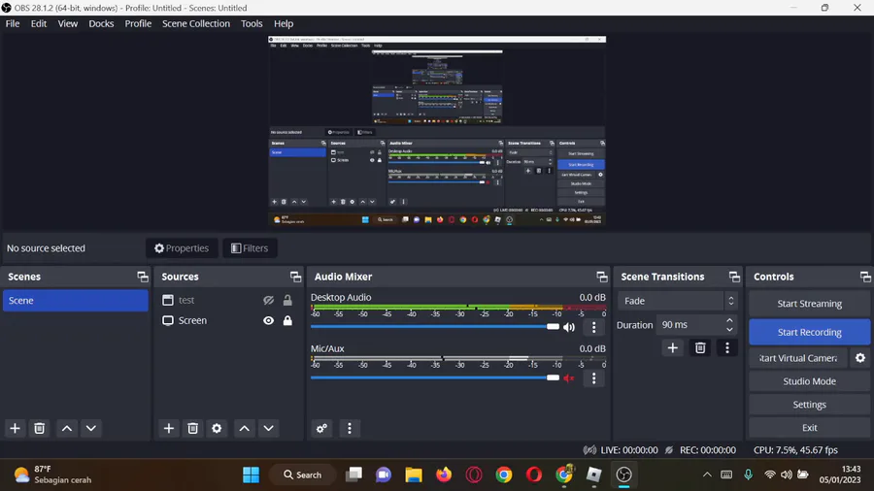Image resolution: width=874 pixels, height=491 pixels.
Task: Open the Help menu
Action: [284, 23]
